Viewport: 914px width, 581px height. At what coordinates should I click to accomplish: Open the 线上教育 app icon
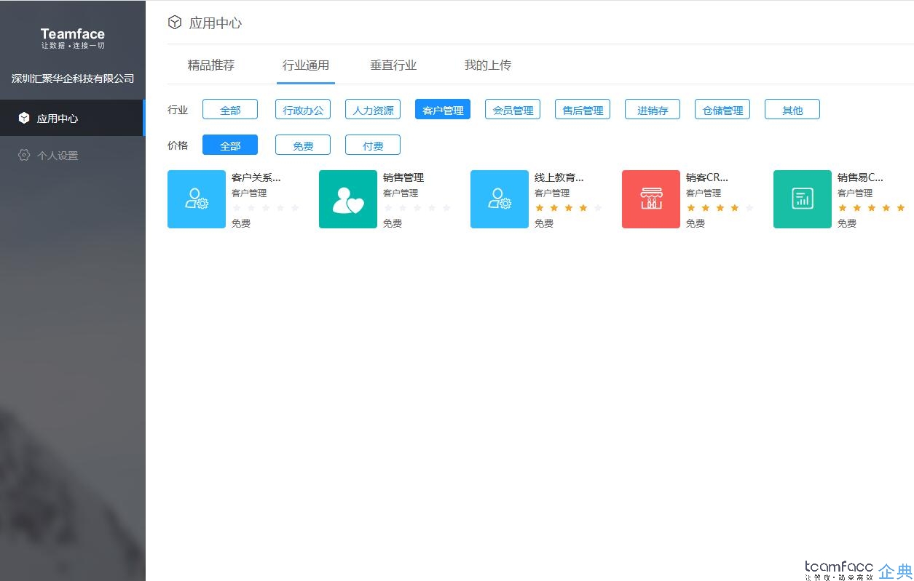point(500,199)
